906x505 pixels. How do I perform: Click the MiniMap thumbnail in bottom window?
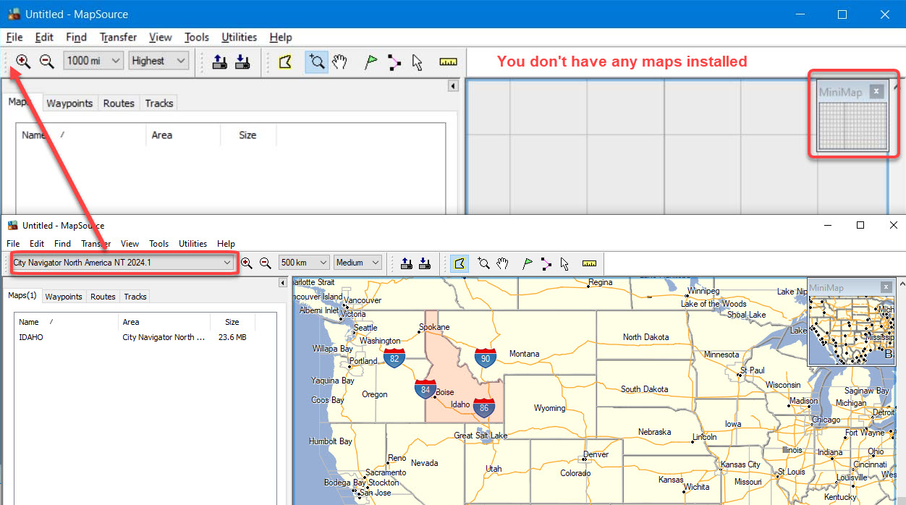tap(851, 329)
